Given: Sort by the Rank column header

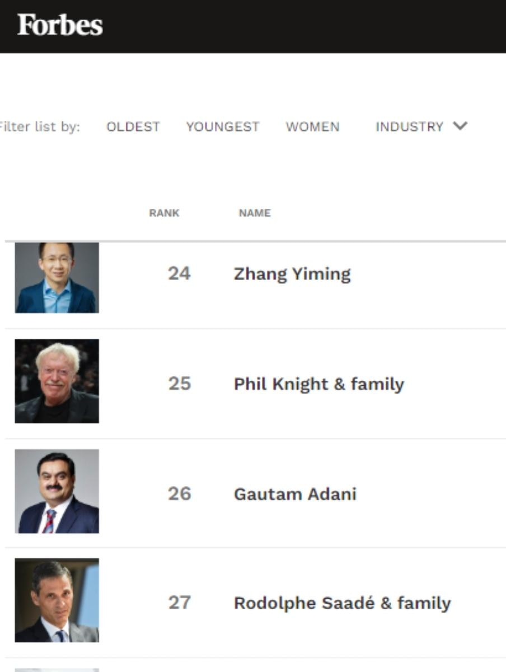Looking at the screenshot, I should (x=164, y=213).
